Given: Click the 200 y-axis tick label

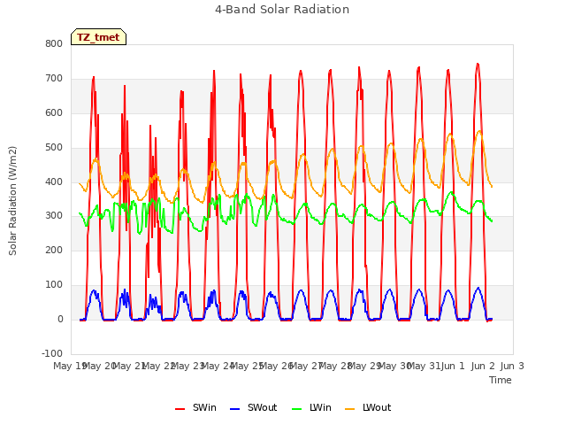Looking at the screenshot, I should [x=54, y=250].
